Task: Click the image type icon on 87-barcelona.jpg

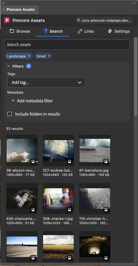Action: click(x=106, y=161)
